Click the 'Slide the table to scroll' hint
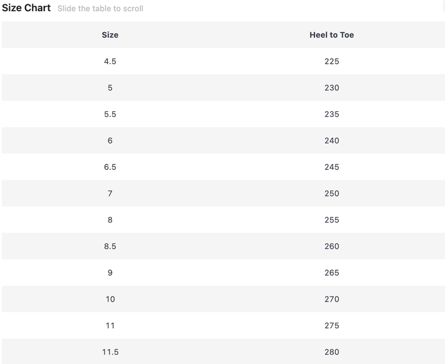Image resolution: width=445 pixels, height=364 pixels. [100, 9]
